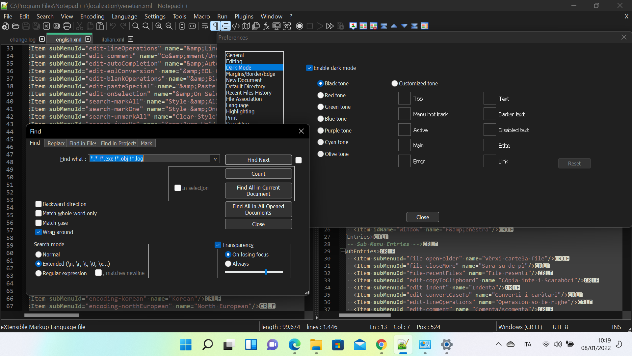Select the Show All Characters pilcrow icon

[215, 26]
